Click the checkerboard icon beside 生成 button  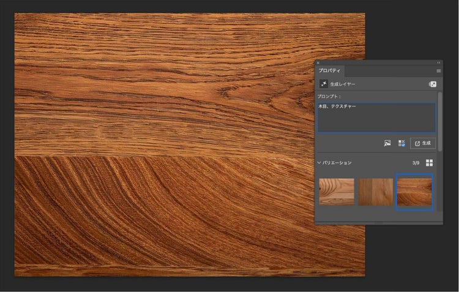point(401,143)
